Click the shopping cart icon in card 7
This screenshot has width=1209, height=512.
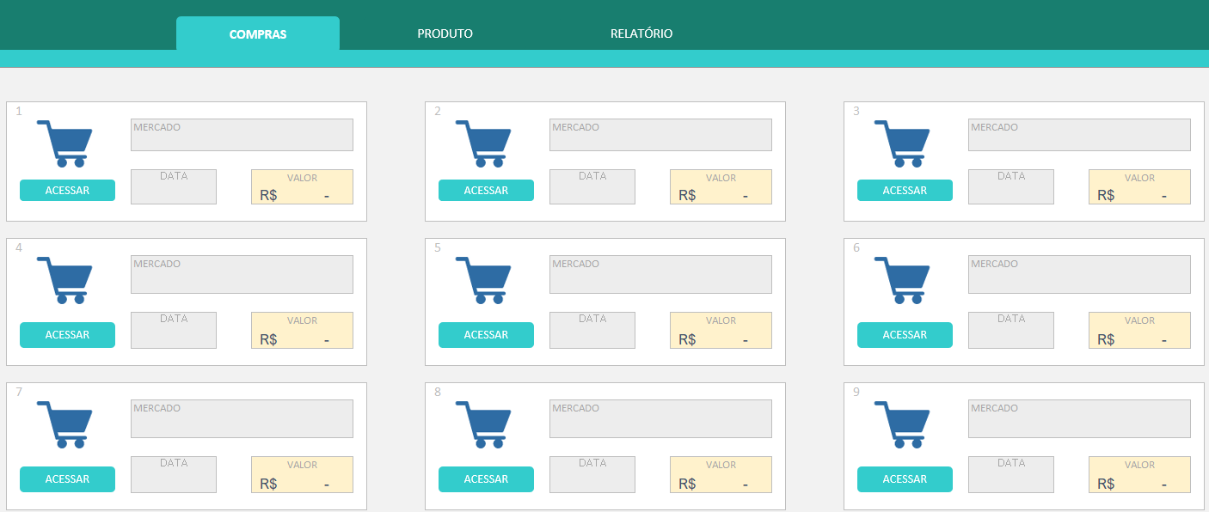pyautogui.click(x=65, y=424)
